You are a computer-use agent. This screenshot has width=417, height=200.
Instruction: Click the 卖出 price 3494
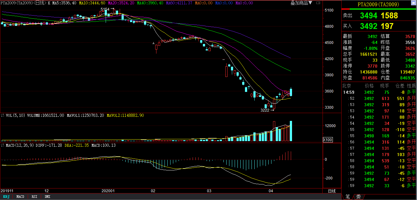(x=368, y=16)
